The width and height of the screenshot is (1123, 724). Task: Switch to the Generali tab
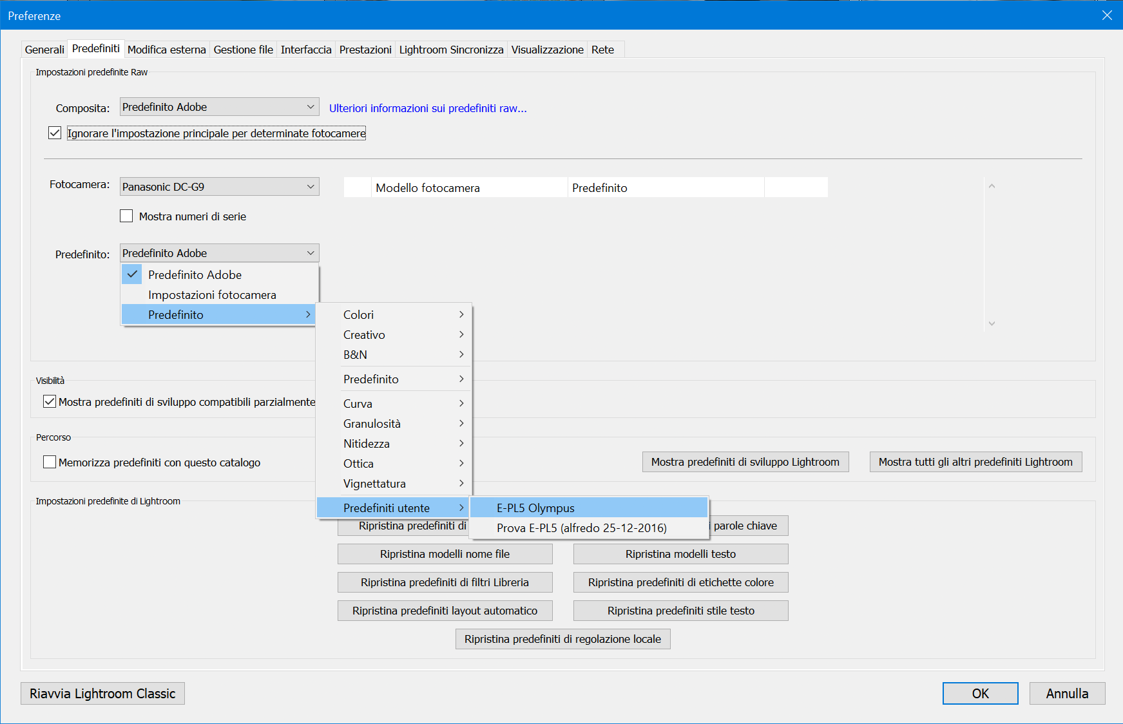(44, 49)
